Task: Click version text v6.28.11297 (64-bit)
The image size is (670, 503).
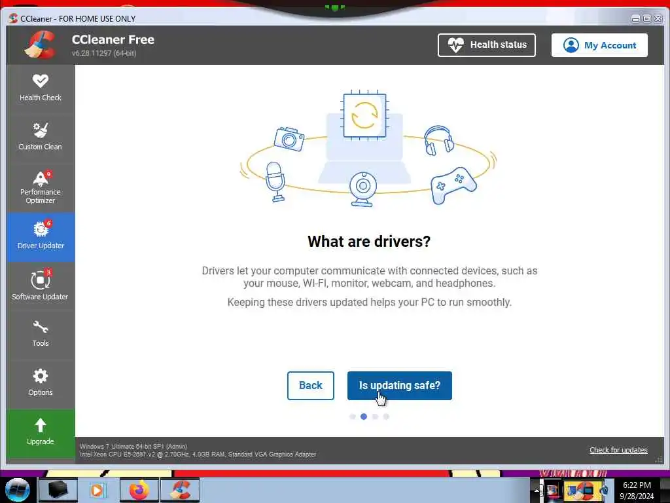Action: (x=104, y=53)
